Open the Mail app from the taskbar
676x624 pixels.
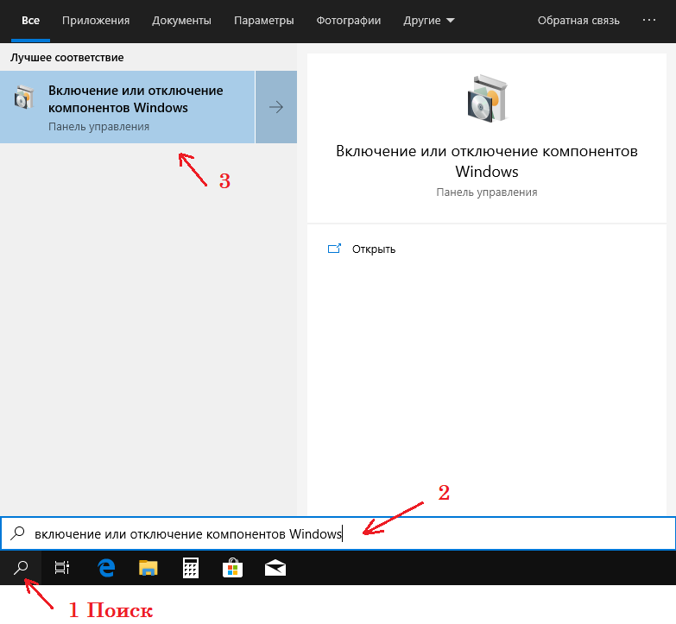point(275,568)
